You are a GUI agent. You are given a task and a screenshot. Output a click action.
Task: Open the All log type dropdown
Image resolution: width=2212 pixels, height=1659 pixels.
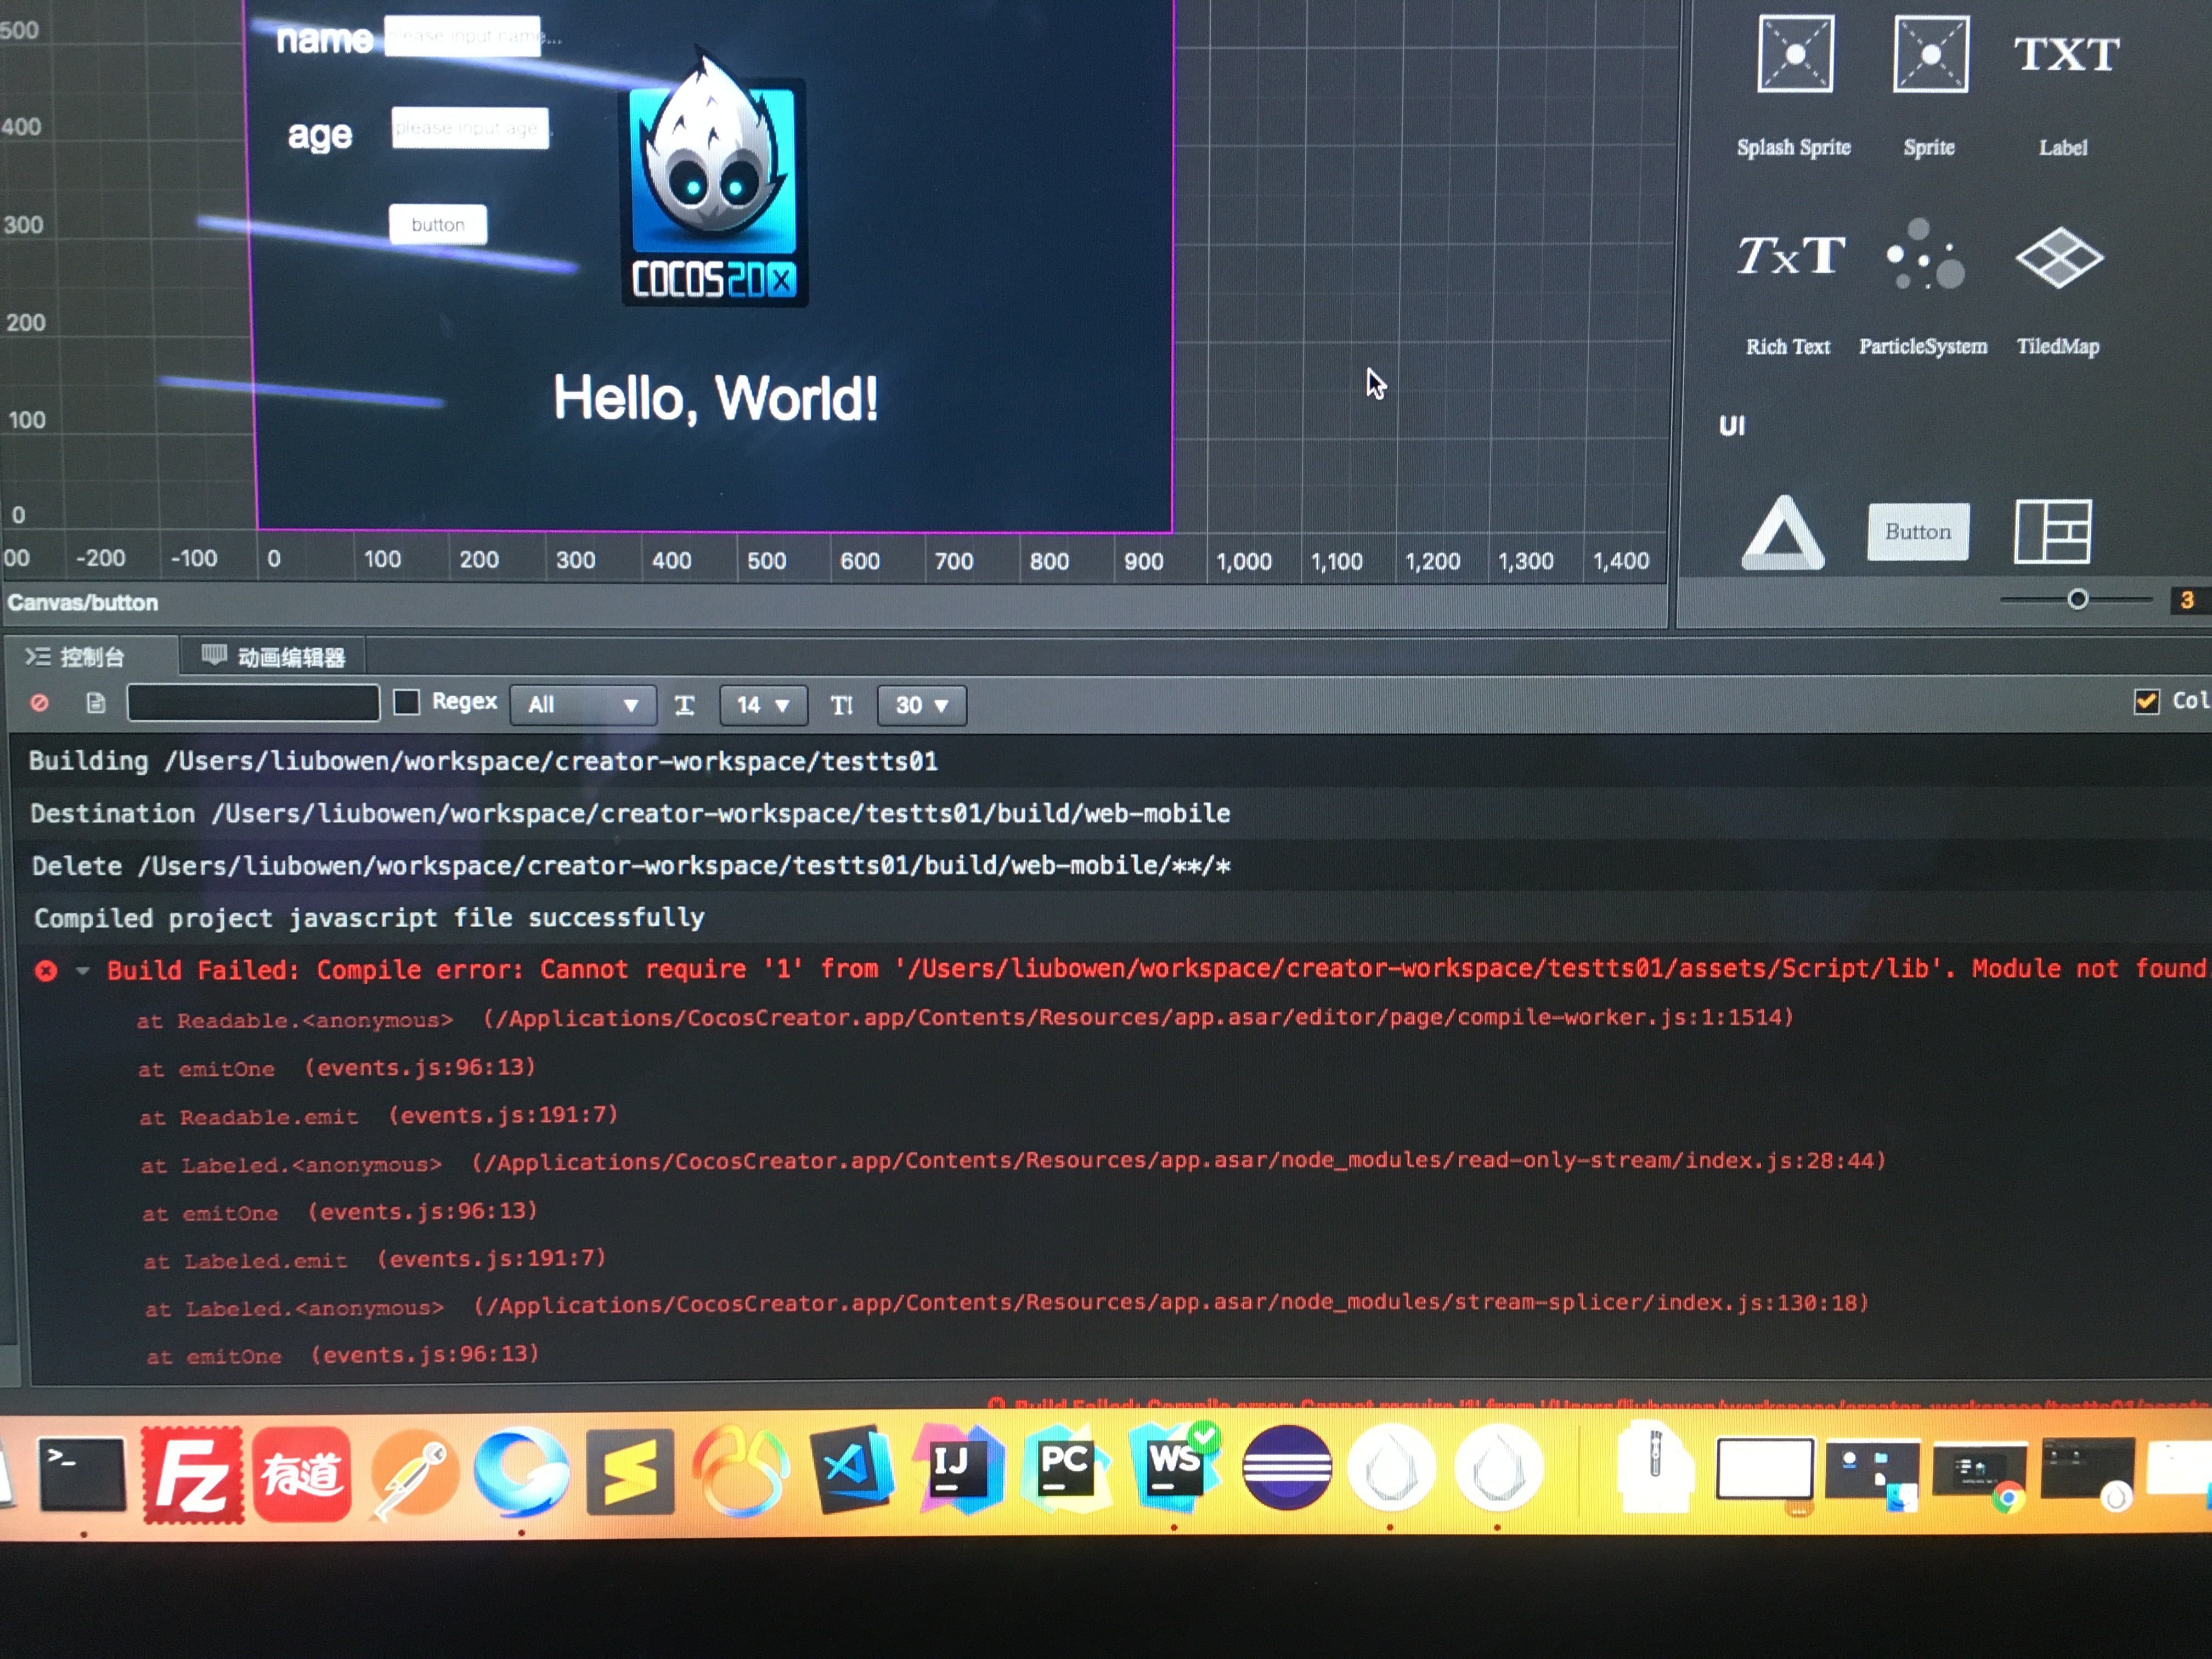tap(583, 705)
